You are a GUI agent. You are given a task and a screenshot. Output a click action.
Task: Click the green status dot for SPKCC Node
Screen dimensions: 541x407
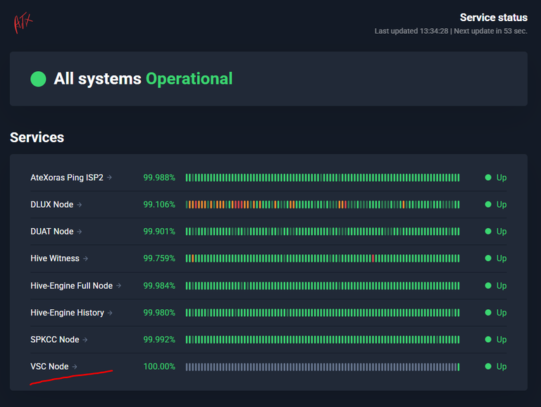tap(488, 339)
